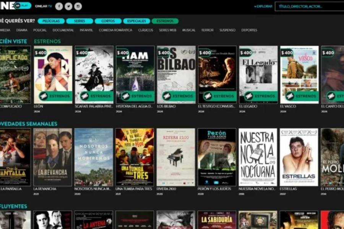The image size is (344, 229).
Task: Open the Facebook social icon
Action: tap(59, 6)
